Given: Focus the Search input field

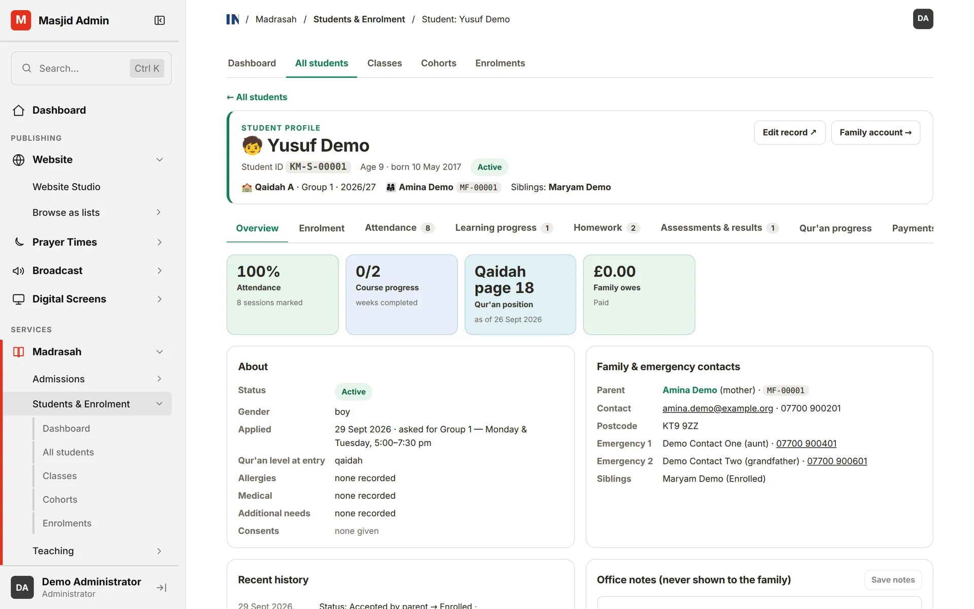Looking at the screenshot, I should [91, 68].
